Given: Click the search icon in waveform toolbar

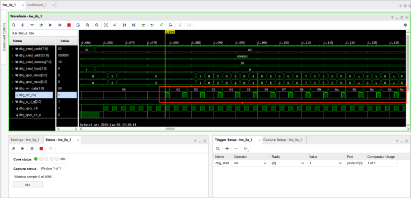Looking at the screenshot, I should click(13, 25).
